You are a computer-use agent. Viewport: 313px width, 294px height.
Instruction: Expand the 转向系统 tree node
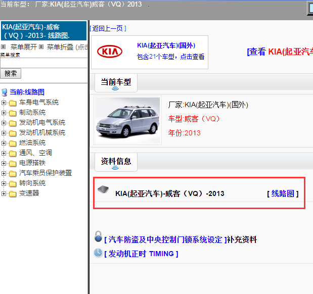4,183
